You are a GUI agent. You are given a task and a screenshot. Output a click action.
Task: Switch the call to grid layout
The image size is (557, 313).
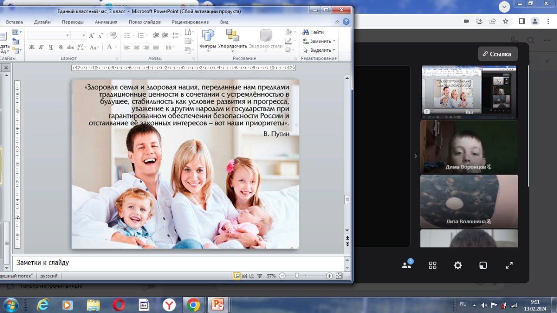point(433,265)
